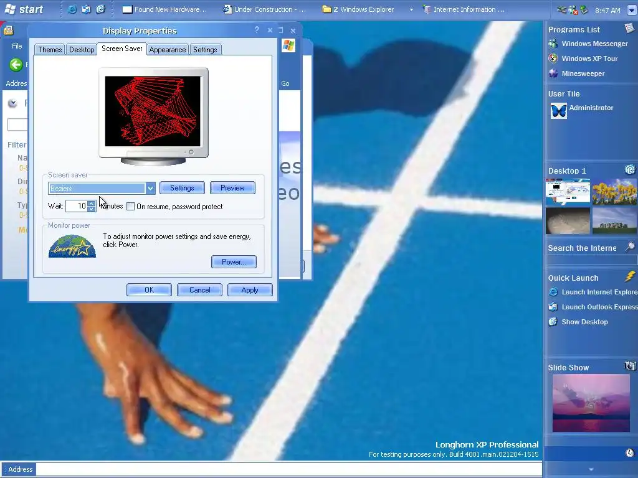Screen dimensions: 638x478
Task: Click the Address bar input at bottom
Action: point(288,469)
